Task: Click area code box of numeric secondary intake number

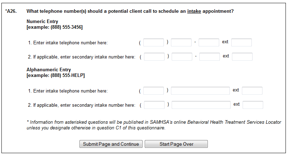Action: (154, 57)
